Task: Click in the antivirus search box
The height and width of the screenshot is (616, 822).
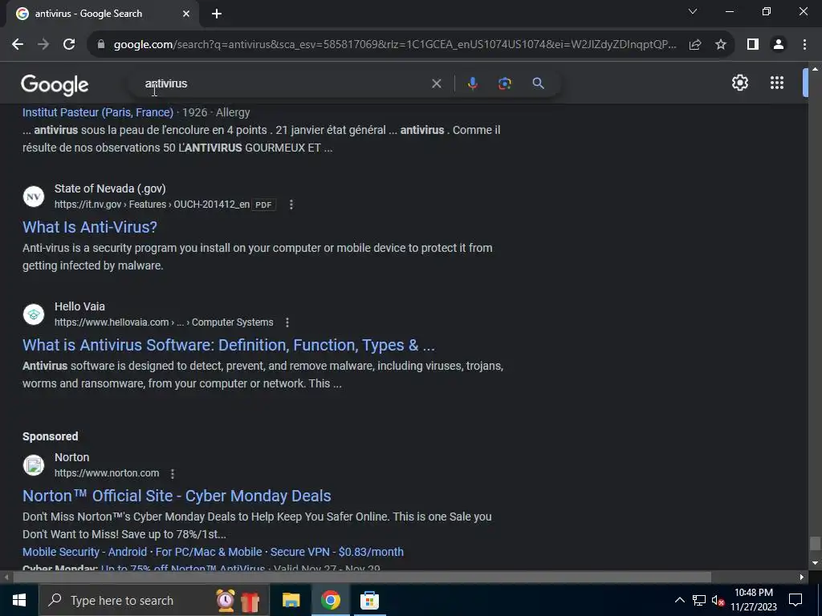Action: 283,83
